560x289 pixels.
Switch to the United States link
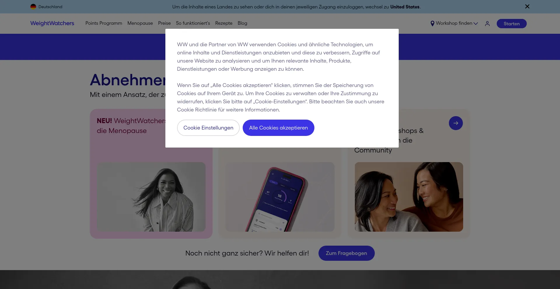(x=405, y=7)
